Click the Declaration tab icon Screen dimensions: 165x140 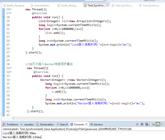[x=38, y=124]
